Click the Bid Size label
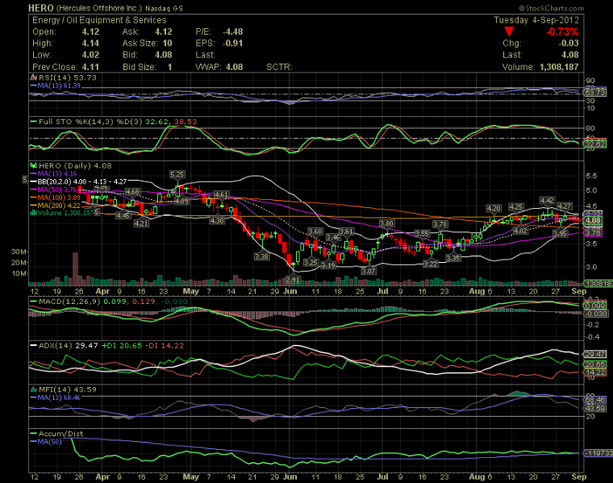Screen dimensions: 613x483 coord(140,67)
